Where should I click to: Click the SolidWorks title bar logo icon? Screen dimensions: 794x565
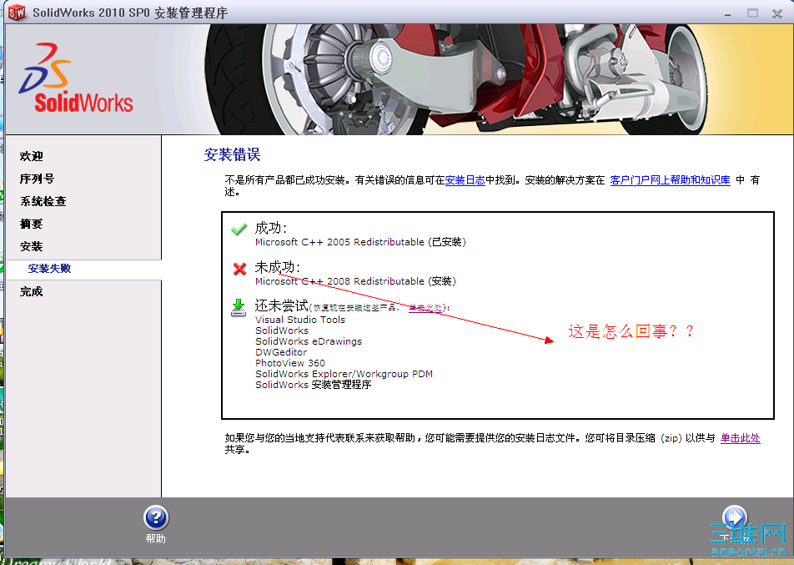(x=17, y=13)
